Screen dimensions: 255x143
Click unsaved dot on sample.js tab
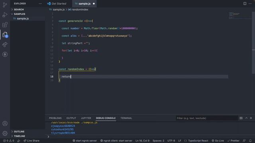(94, 4)
